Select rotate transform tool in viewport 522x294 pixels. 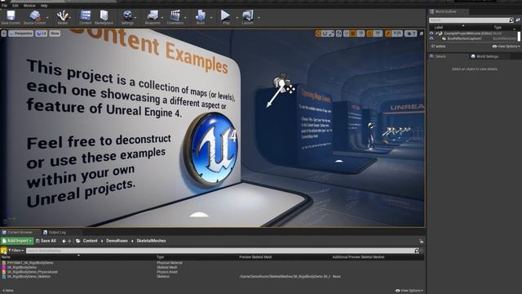click(x=325, y=33)
